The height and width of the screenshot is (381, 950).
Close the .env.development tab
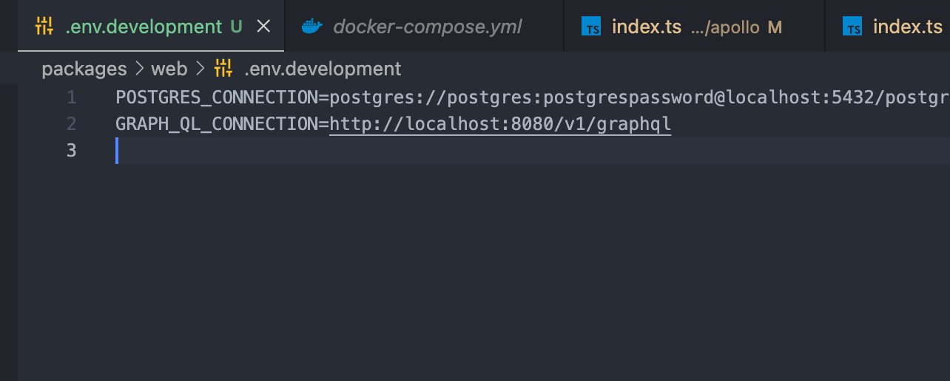263,27
